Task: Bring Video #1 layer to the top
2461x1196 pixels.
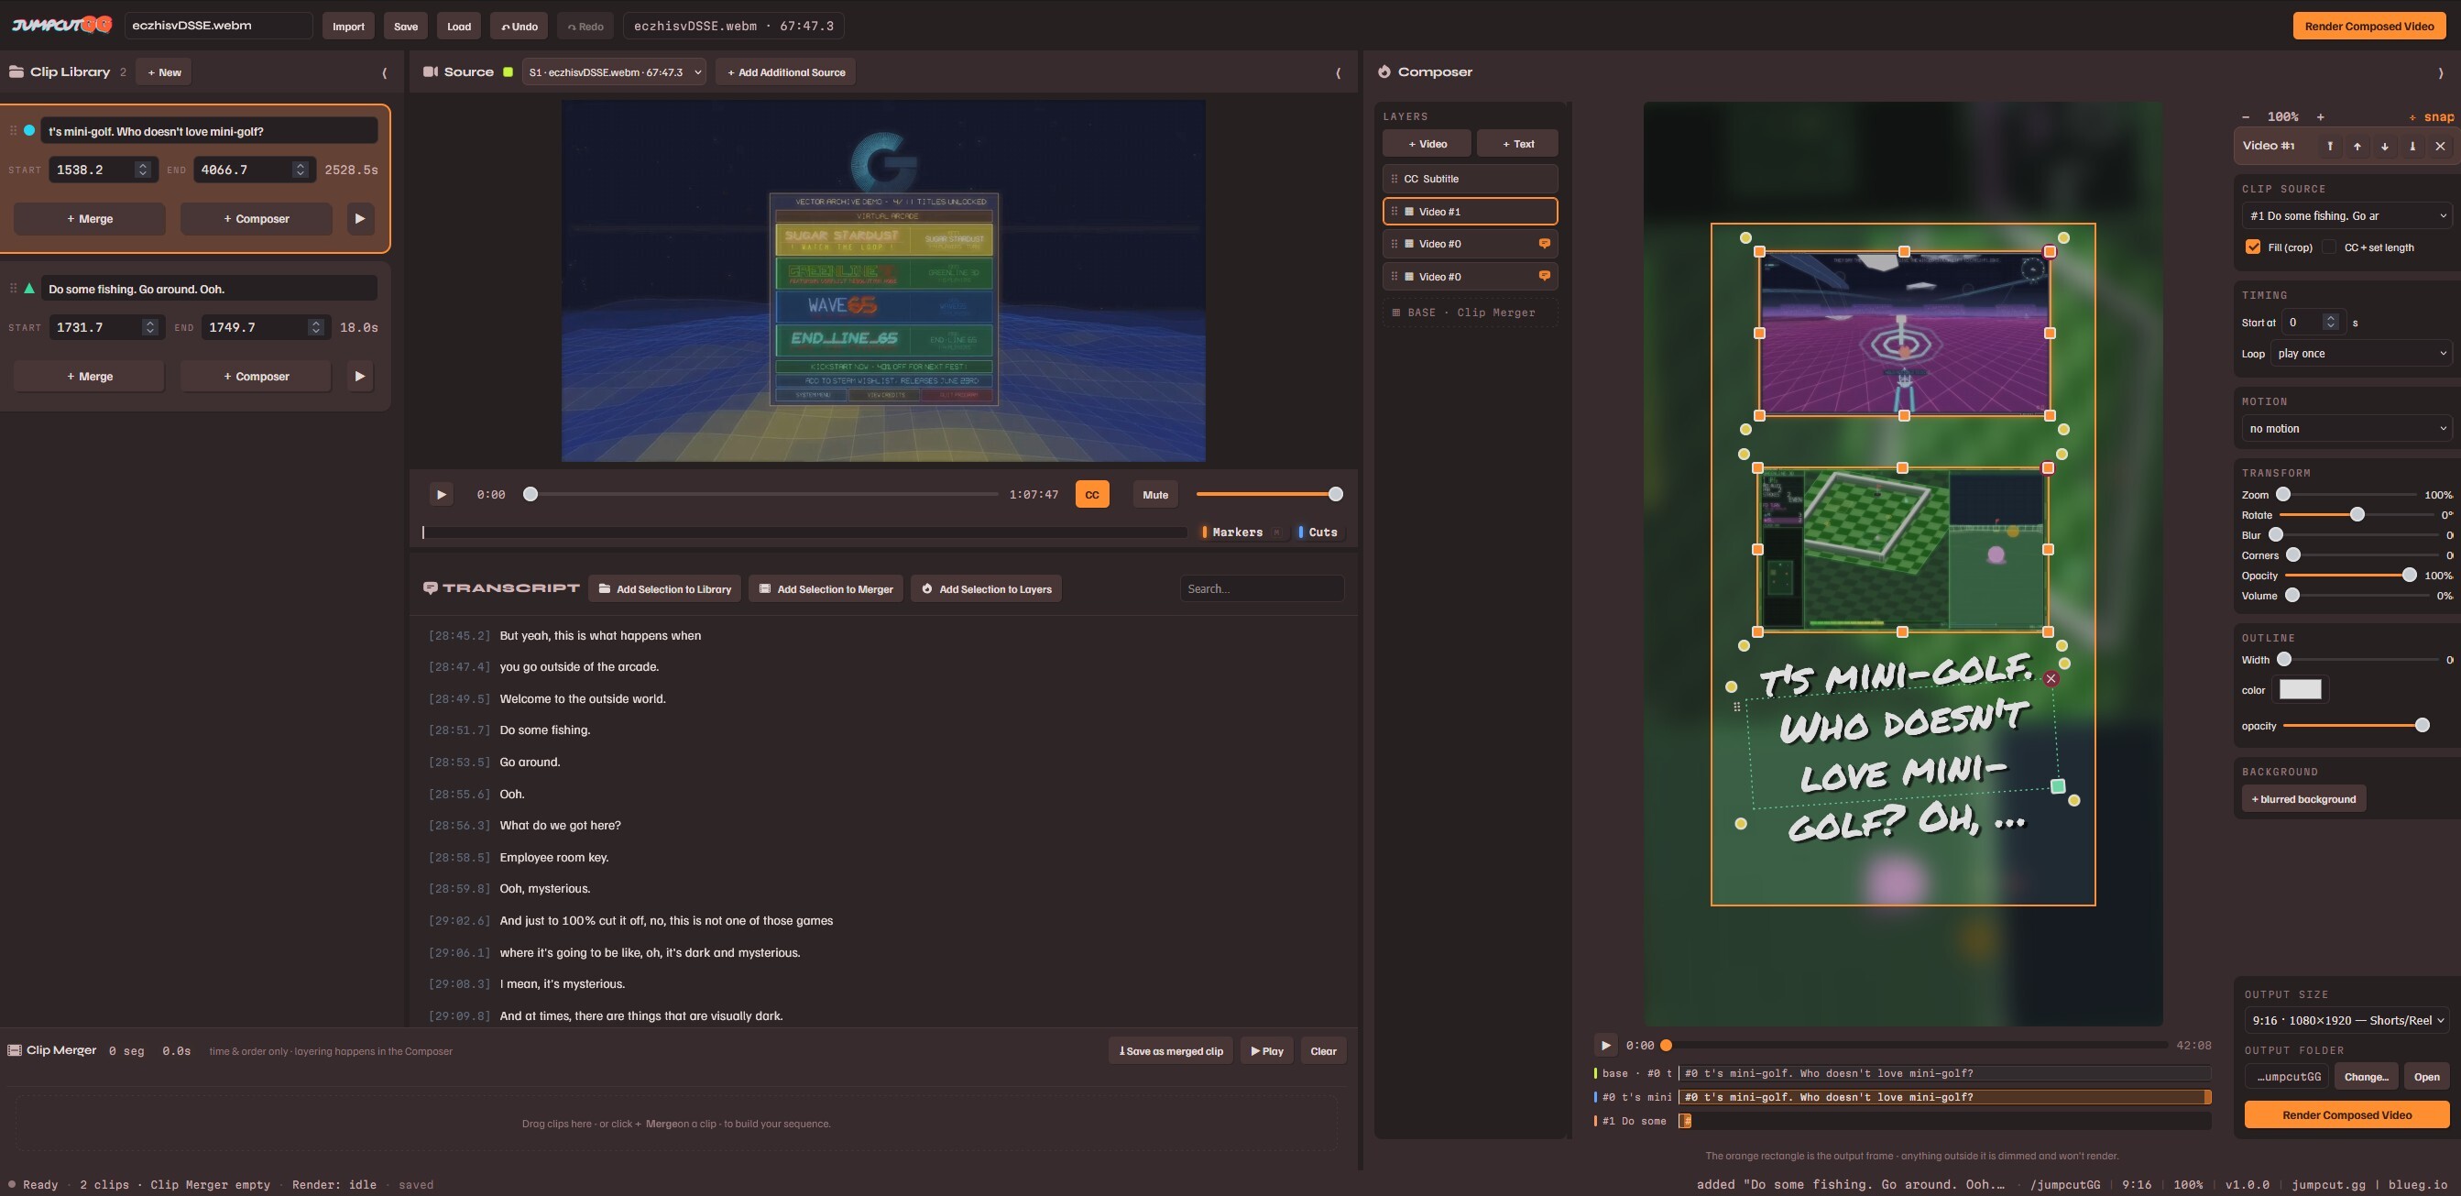Action: pyautogui.click(x=2330, y=146)
